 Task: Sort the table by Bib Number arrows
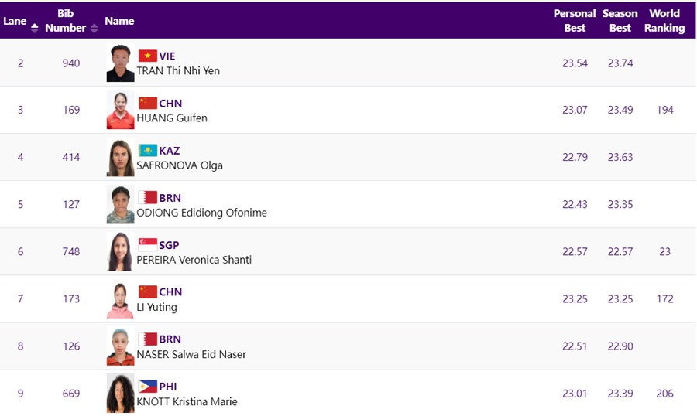(x=94, y=28)
